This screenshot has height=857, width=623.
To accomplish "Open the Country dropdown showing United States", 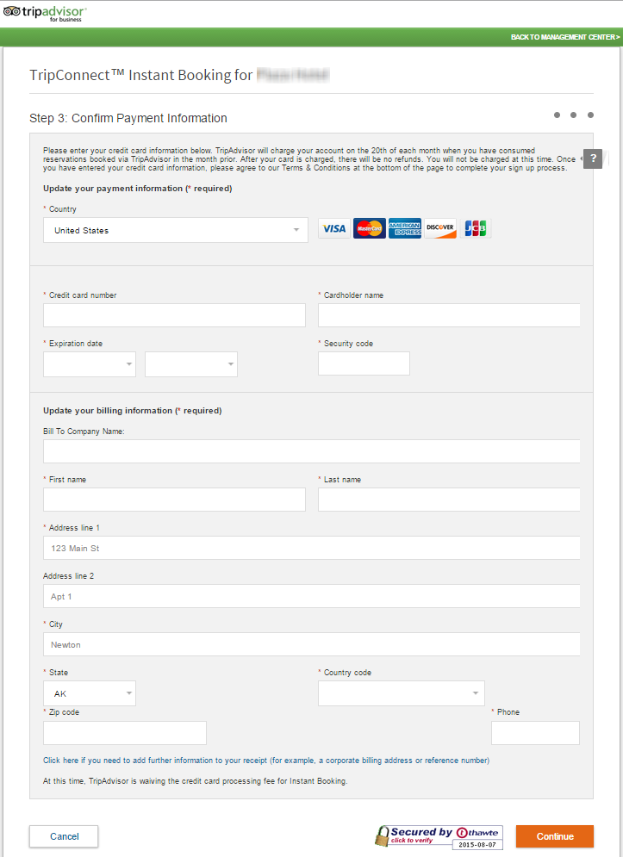I will point(176,230).
